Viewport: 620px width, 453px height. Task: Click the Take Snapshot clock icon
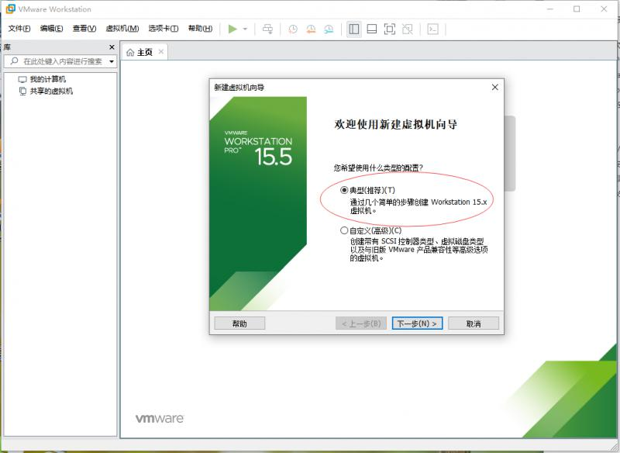293,29
